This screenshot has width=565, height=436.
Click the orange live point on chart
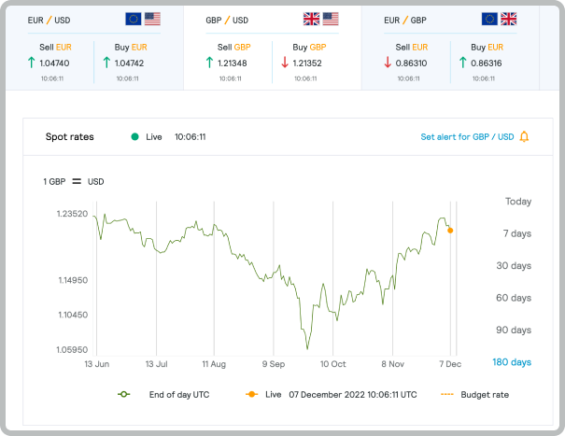(450, 230)
